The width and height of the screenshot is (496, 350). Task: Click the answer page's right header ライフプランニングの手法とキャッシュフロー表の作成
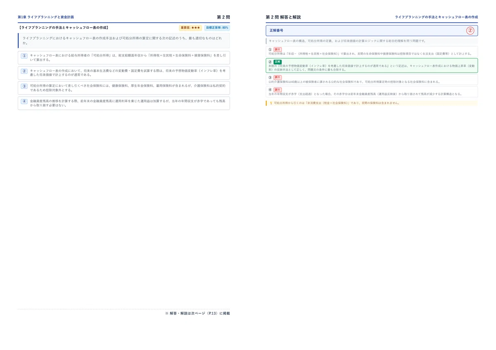tap(436, 17)
